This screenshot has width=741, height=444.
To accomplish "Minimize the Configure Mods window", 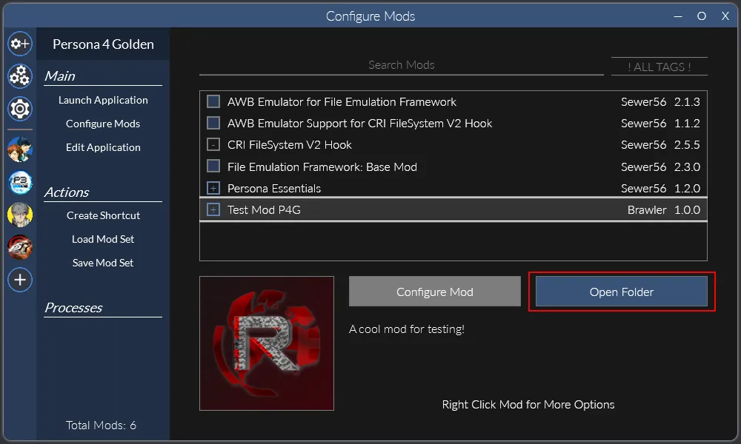I will [x=678, y=16].
